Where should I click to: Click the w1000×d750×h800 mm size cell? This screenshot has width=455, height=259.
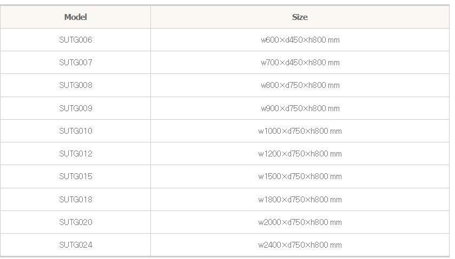tap(300, 131)
